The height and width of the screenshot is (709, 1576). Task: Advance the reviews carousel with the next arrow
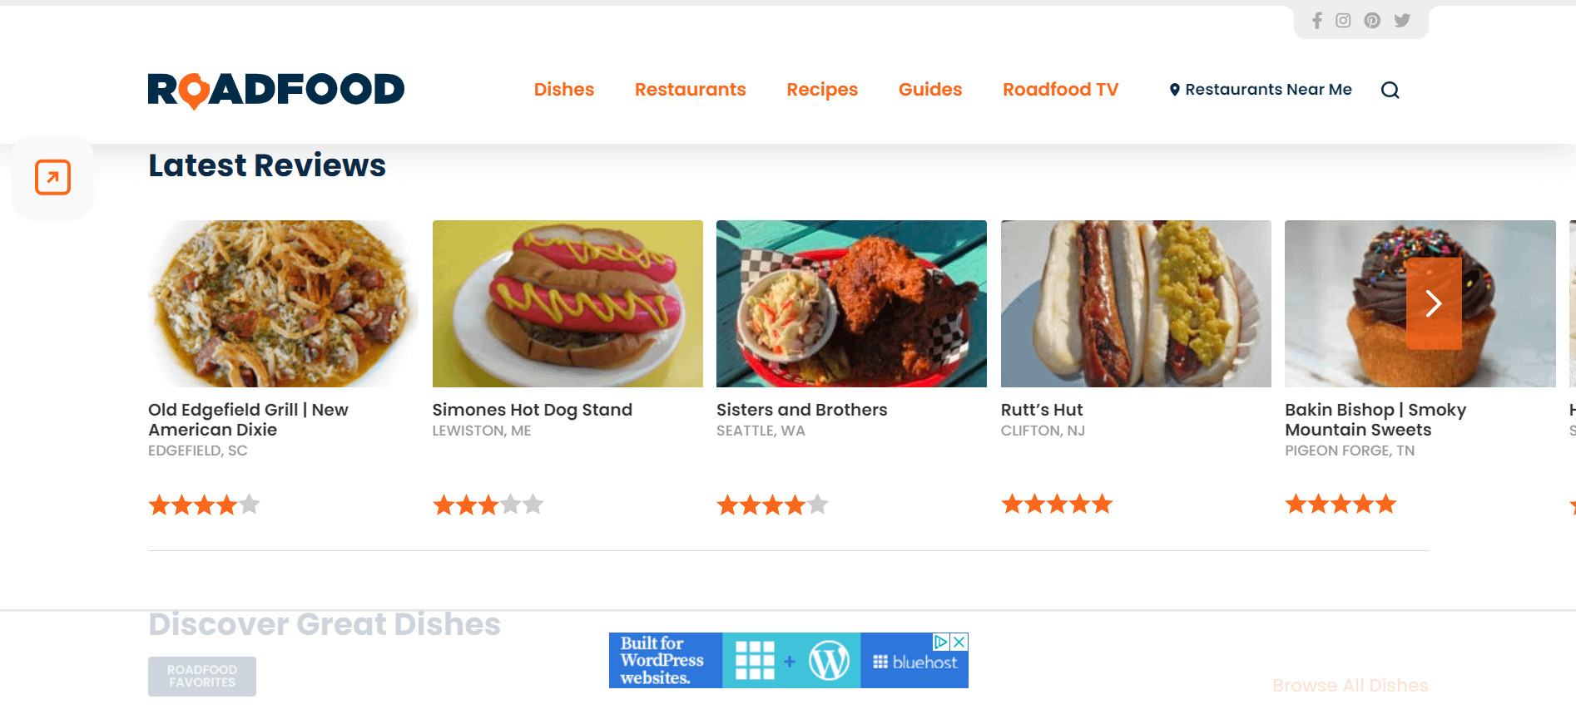click(1434, 303)
